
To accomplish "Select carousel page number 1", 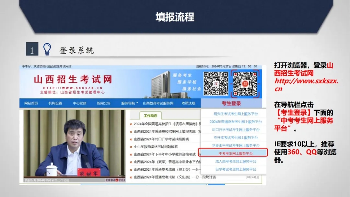I will coord(107,180).
